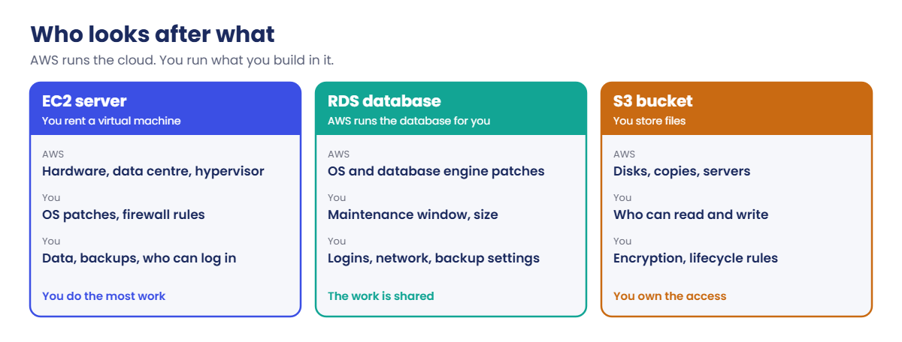Click 'You rent a virtual machine' subtitle
Viewport: 902px width, 342px height.
(x=111, y=121)
